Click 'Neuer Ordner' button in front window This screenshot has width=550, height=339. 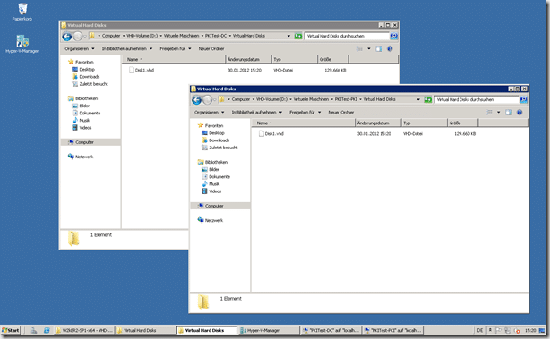(x=341, y=113)
